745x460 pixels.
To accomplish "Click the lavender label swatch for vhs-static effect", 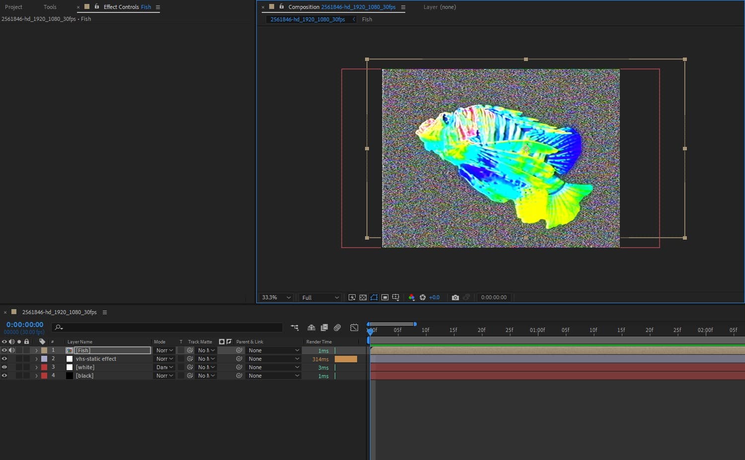I will (44, 359).
